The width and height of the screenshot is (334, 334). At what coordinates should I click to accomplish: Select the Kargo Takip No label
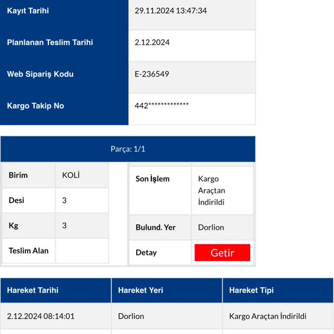pyautogui.click(x=35, y=106)
